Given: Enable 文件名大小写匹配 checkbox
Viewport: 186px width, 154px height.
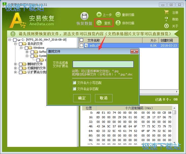Looking at the screenshot, I should (x=75, y=83).
